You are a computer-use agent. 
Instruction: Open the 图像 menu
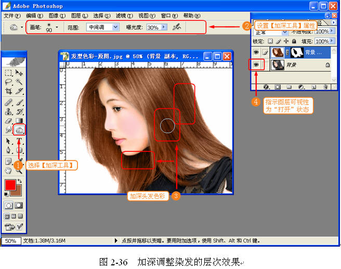click(53, 16)
